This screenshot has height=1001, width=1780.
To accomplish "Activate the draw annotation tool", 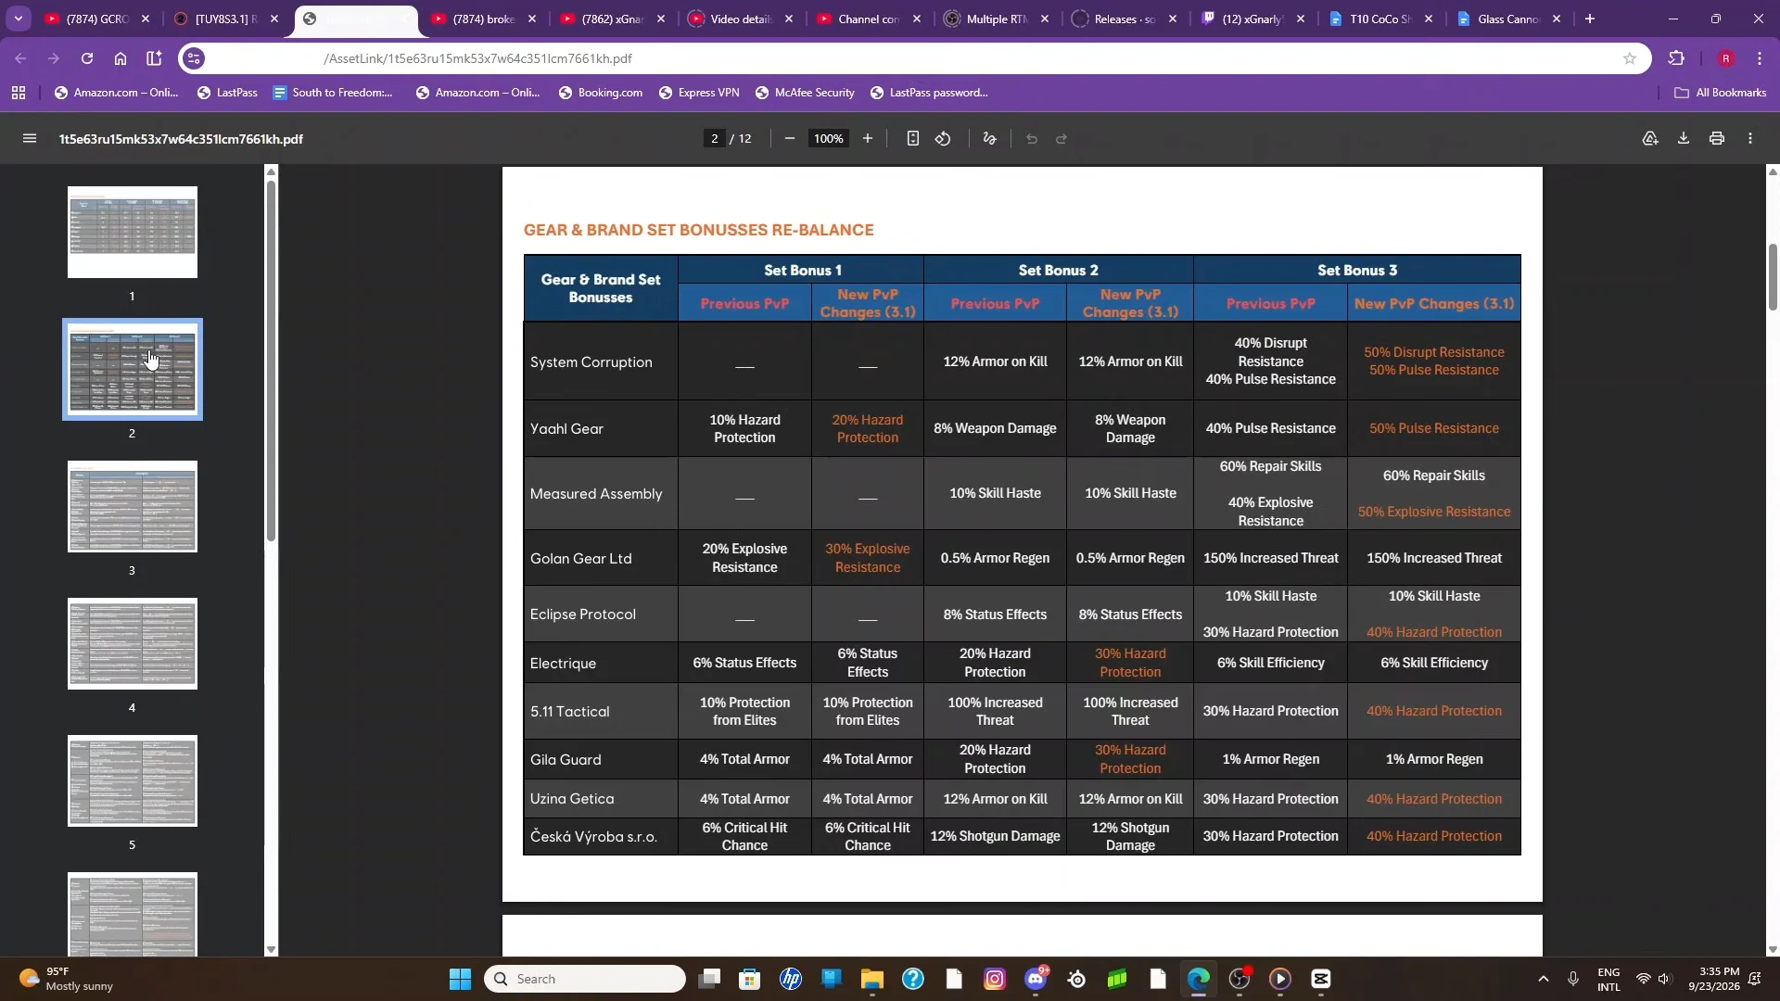I will click(x=990, y=139).
